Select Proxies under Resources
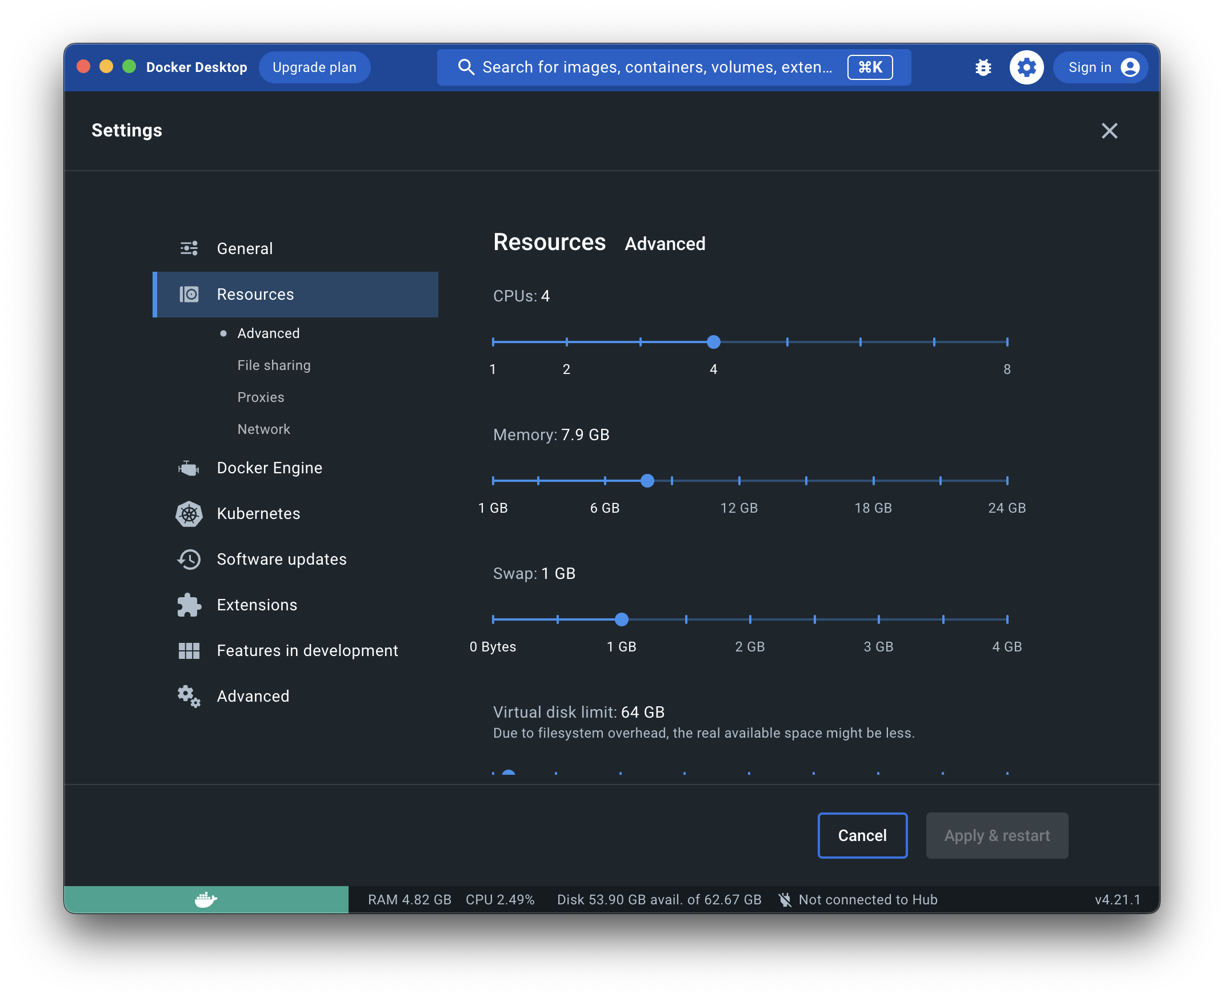Image resolution: width=1224 pixels, height=998 pixels. pyautogui.click(x=261, y=397)
